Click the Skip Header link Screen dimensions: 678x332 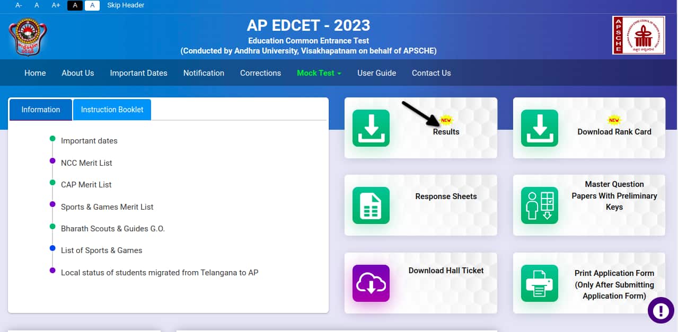tap(126, 5)
